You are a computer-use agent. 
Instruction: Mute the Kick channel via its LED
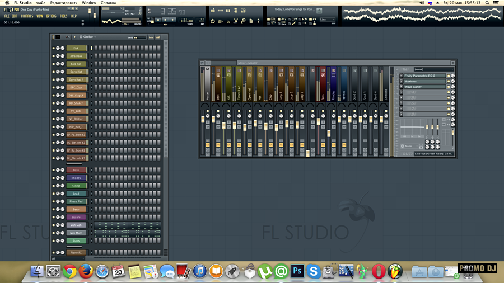(x=53, y=48)
